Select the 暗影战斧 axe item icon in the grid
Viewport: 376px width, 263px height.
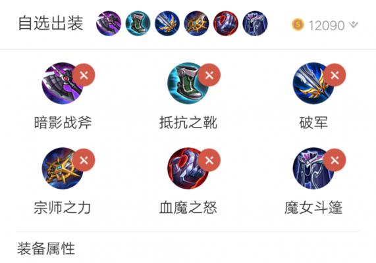(63, 84)
